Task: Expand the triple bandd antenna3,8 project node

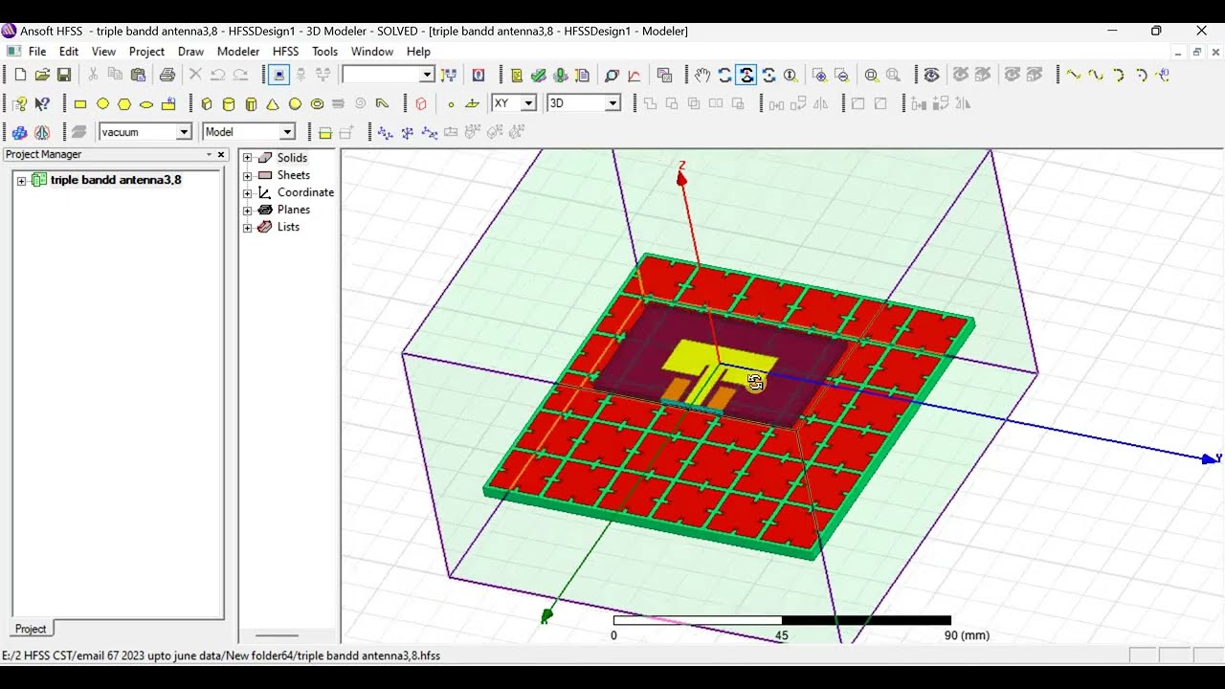Action: (21, 180)
